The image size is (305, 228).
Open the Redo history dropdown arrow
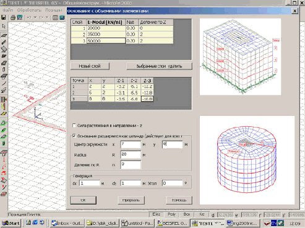pos(47,17)
